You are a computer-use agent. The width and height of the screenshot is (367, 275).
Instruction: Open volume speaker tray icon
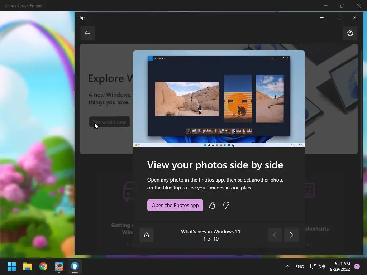(322, 266)
